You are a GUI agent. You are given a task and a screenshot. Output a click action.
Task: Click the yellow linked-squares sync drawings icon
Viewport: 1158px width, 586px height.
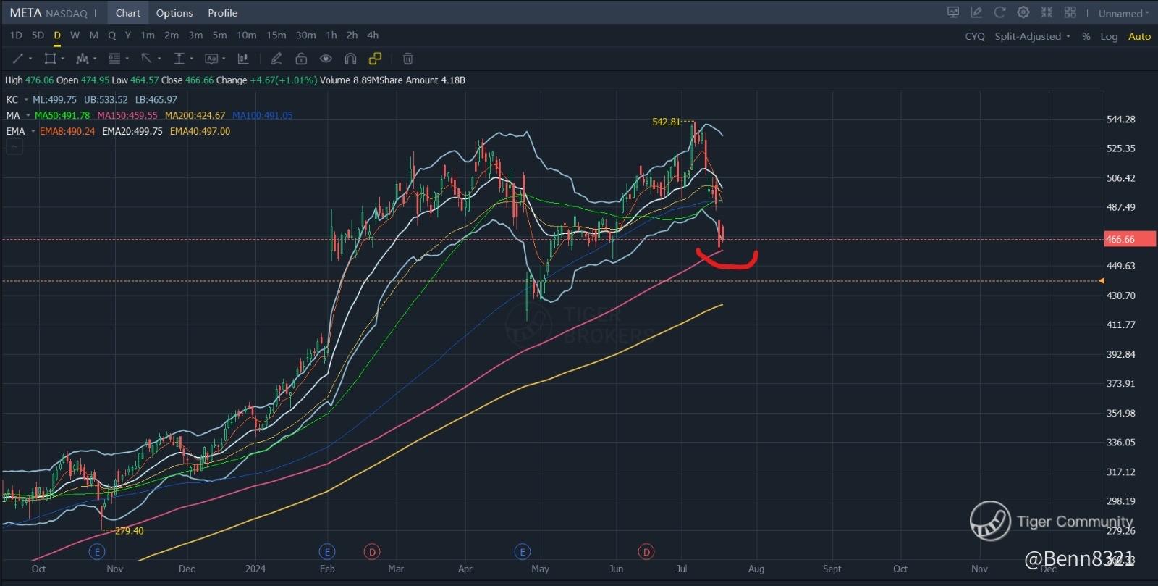[375, 59]
